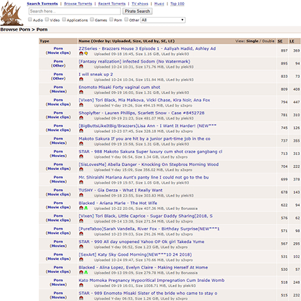Screen dimensions: 301x301
Task: Click magnet icon for Shoplyfter row
Action: click(81, 118)
